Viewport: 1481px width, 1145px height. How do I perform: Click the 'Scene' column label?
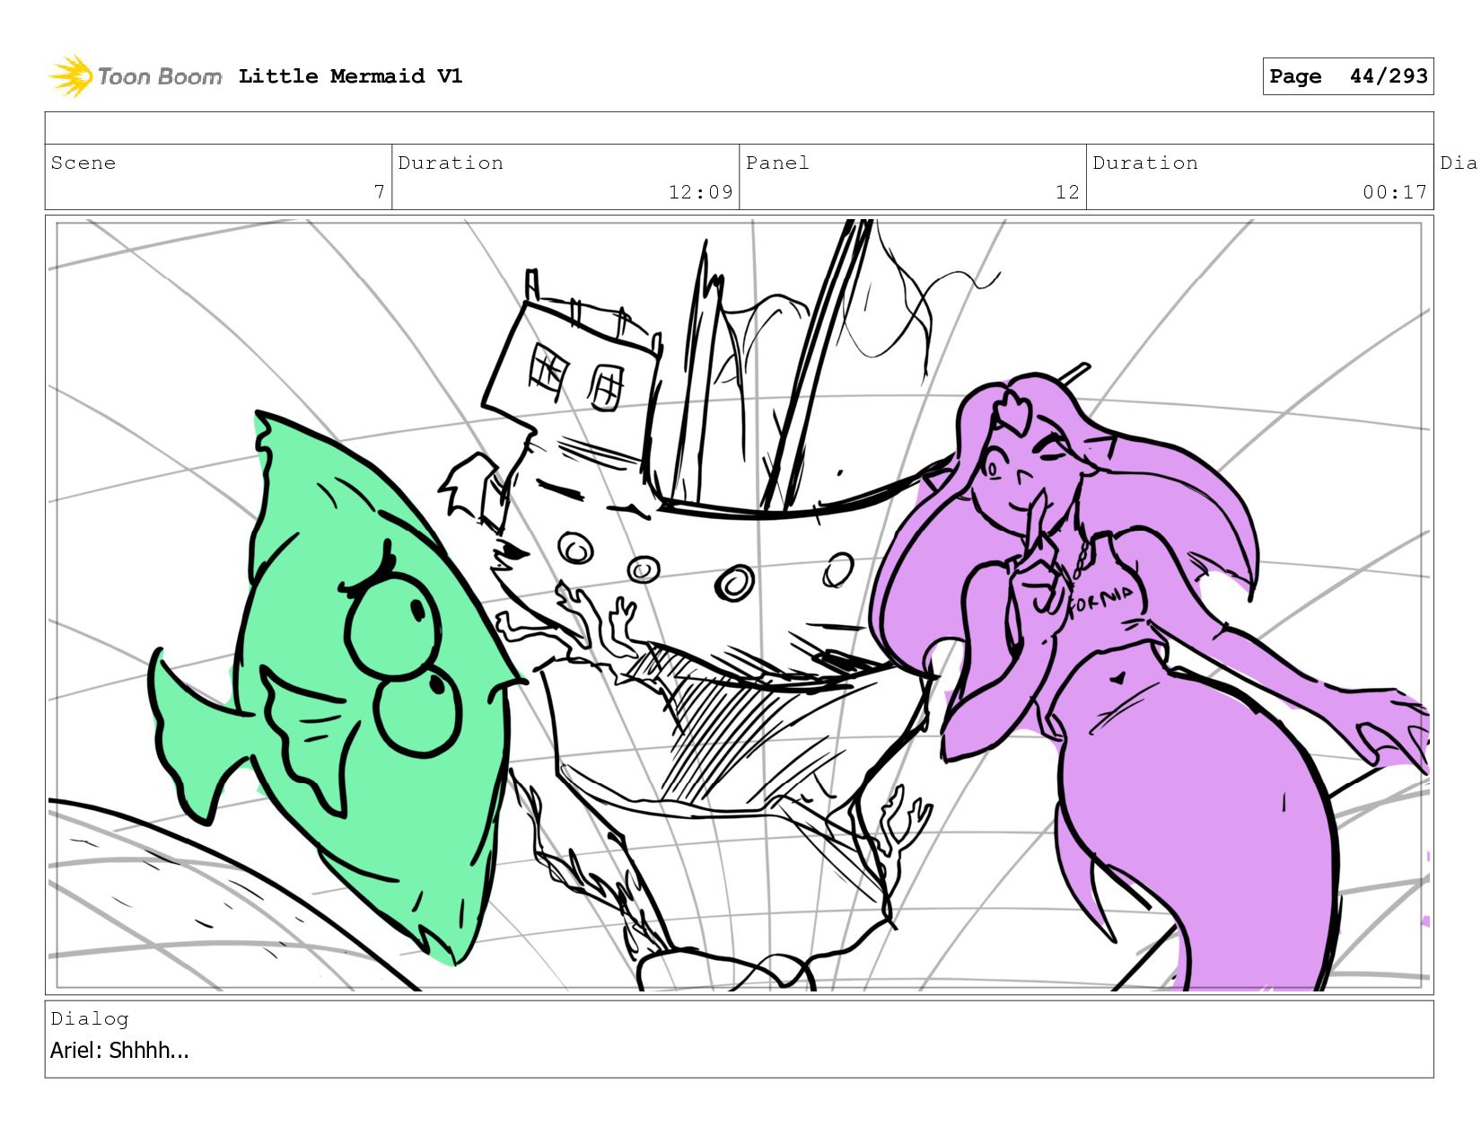point(83,163)
